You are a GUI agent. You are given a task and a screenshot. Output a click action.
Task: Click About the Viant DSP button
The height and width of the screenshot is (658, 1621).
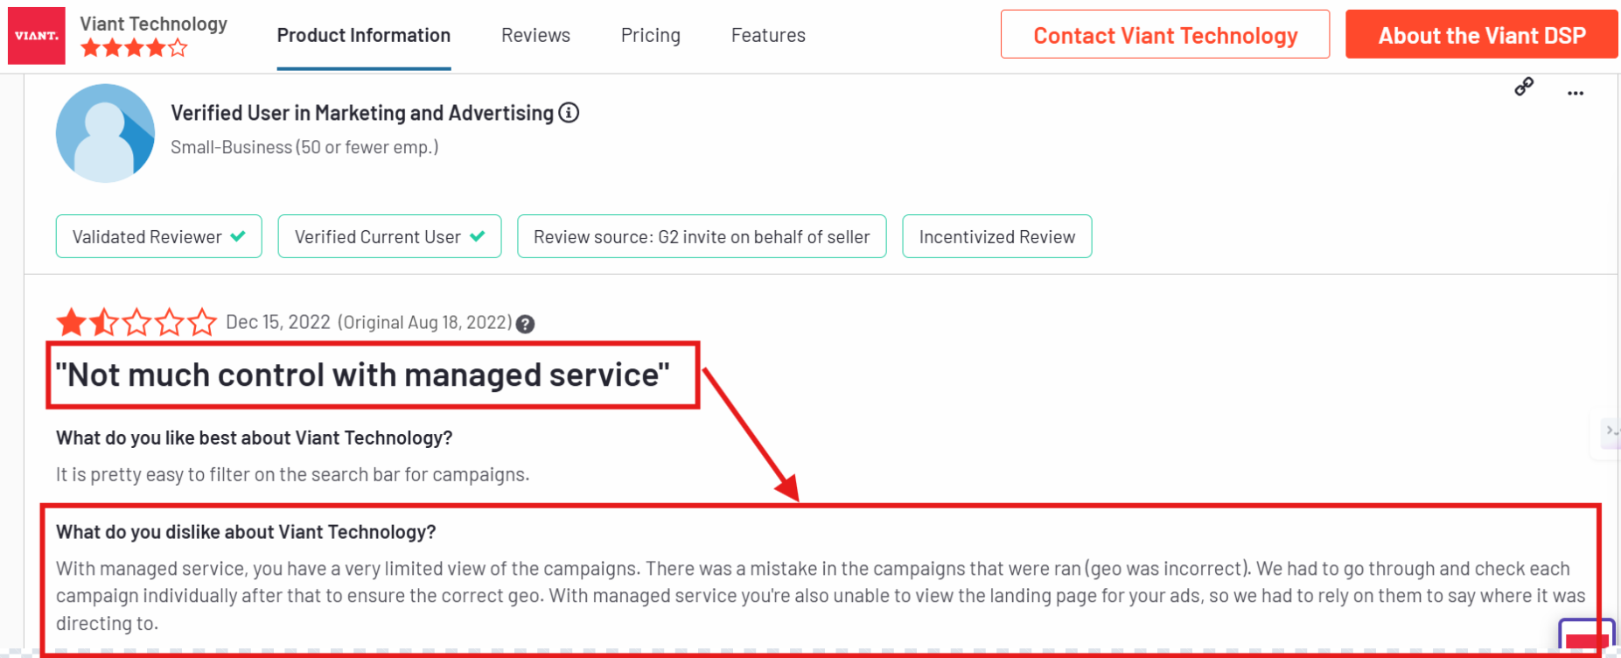point(1481,35)
